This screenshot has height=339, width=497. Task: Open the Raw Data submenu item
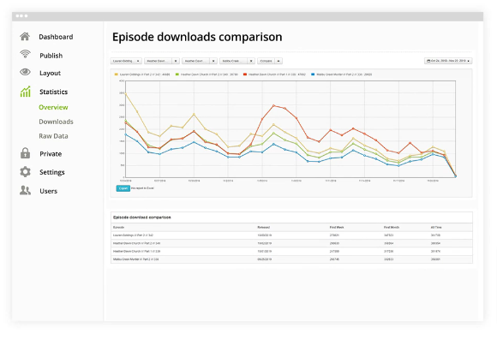tap(53, 136)
